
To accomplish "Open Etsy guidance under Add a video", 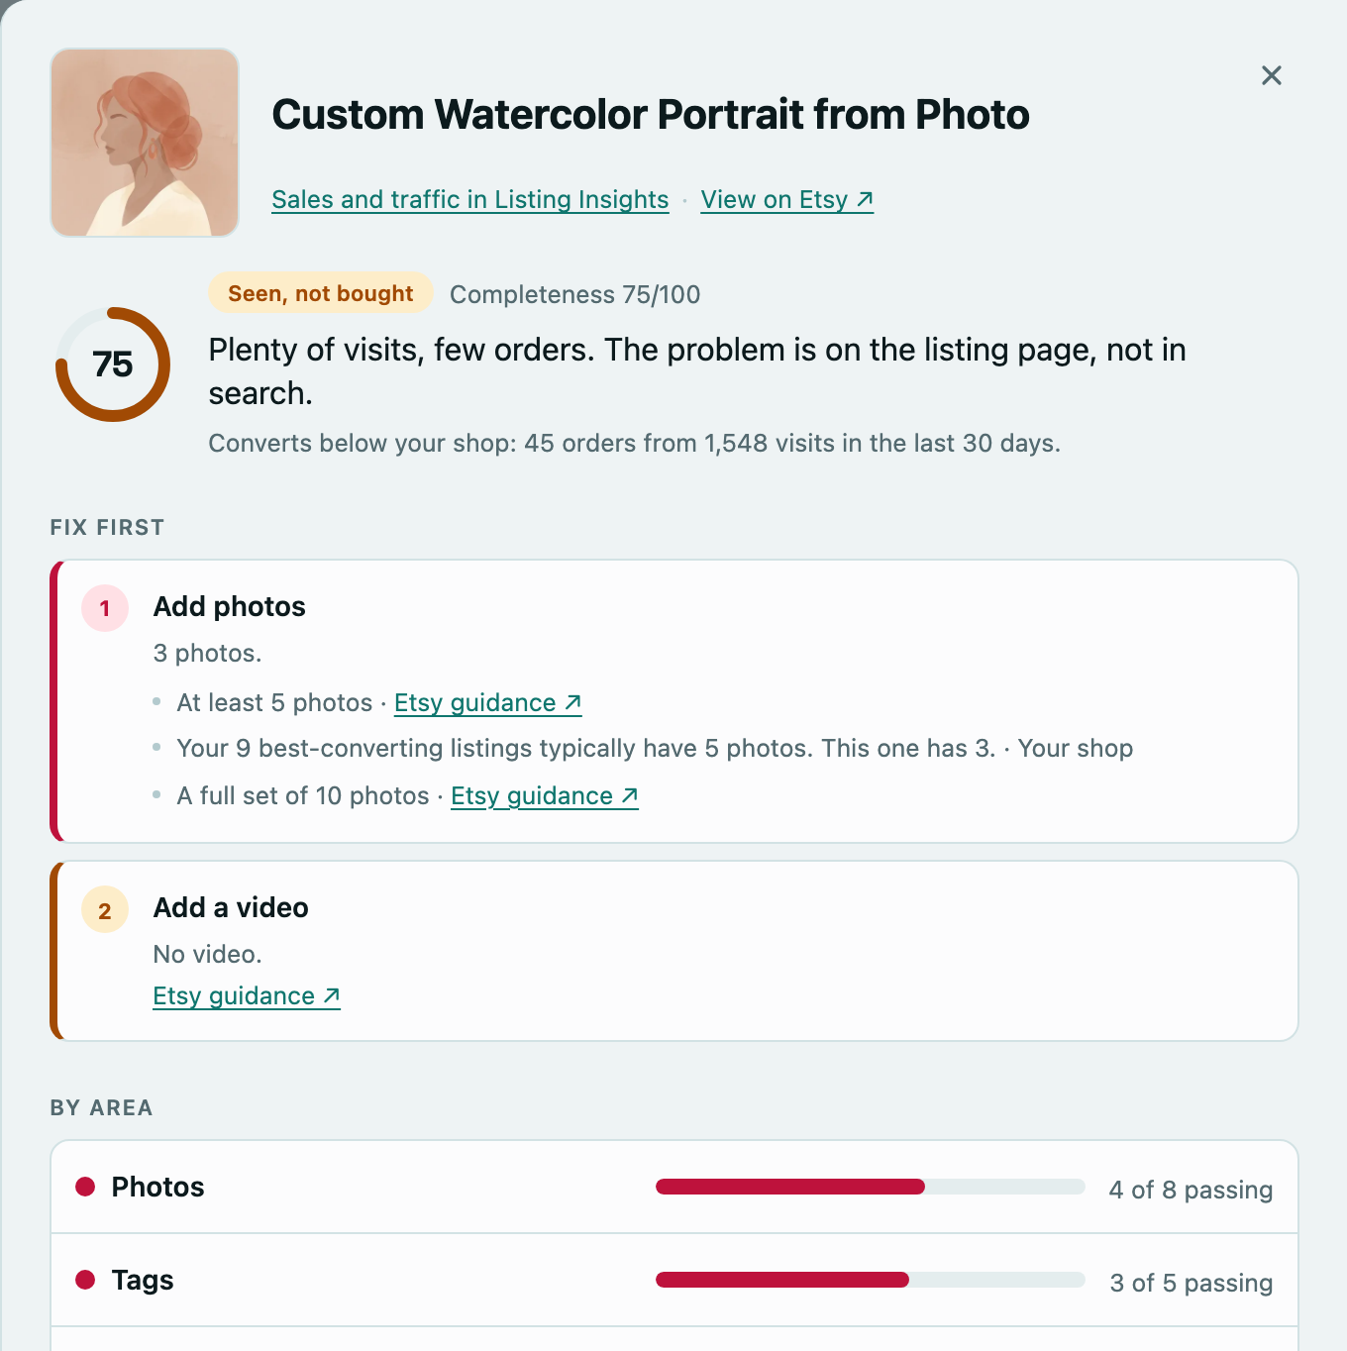I will (247, 995).
